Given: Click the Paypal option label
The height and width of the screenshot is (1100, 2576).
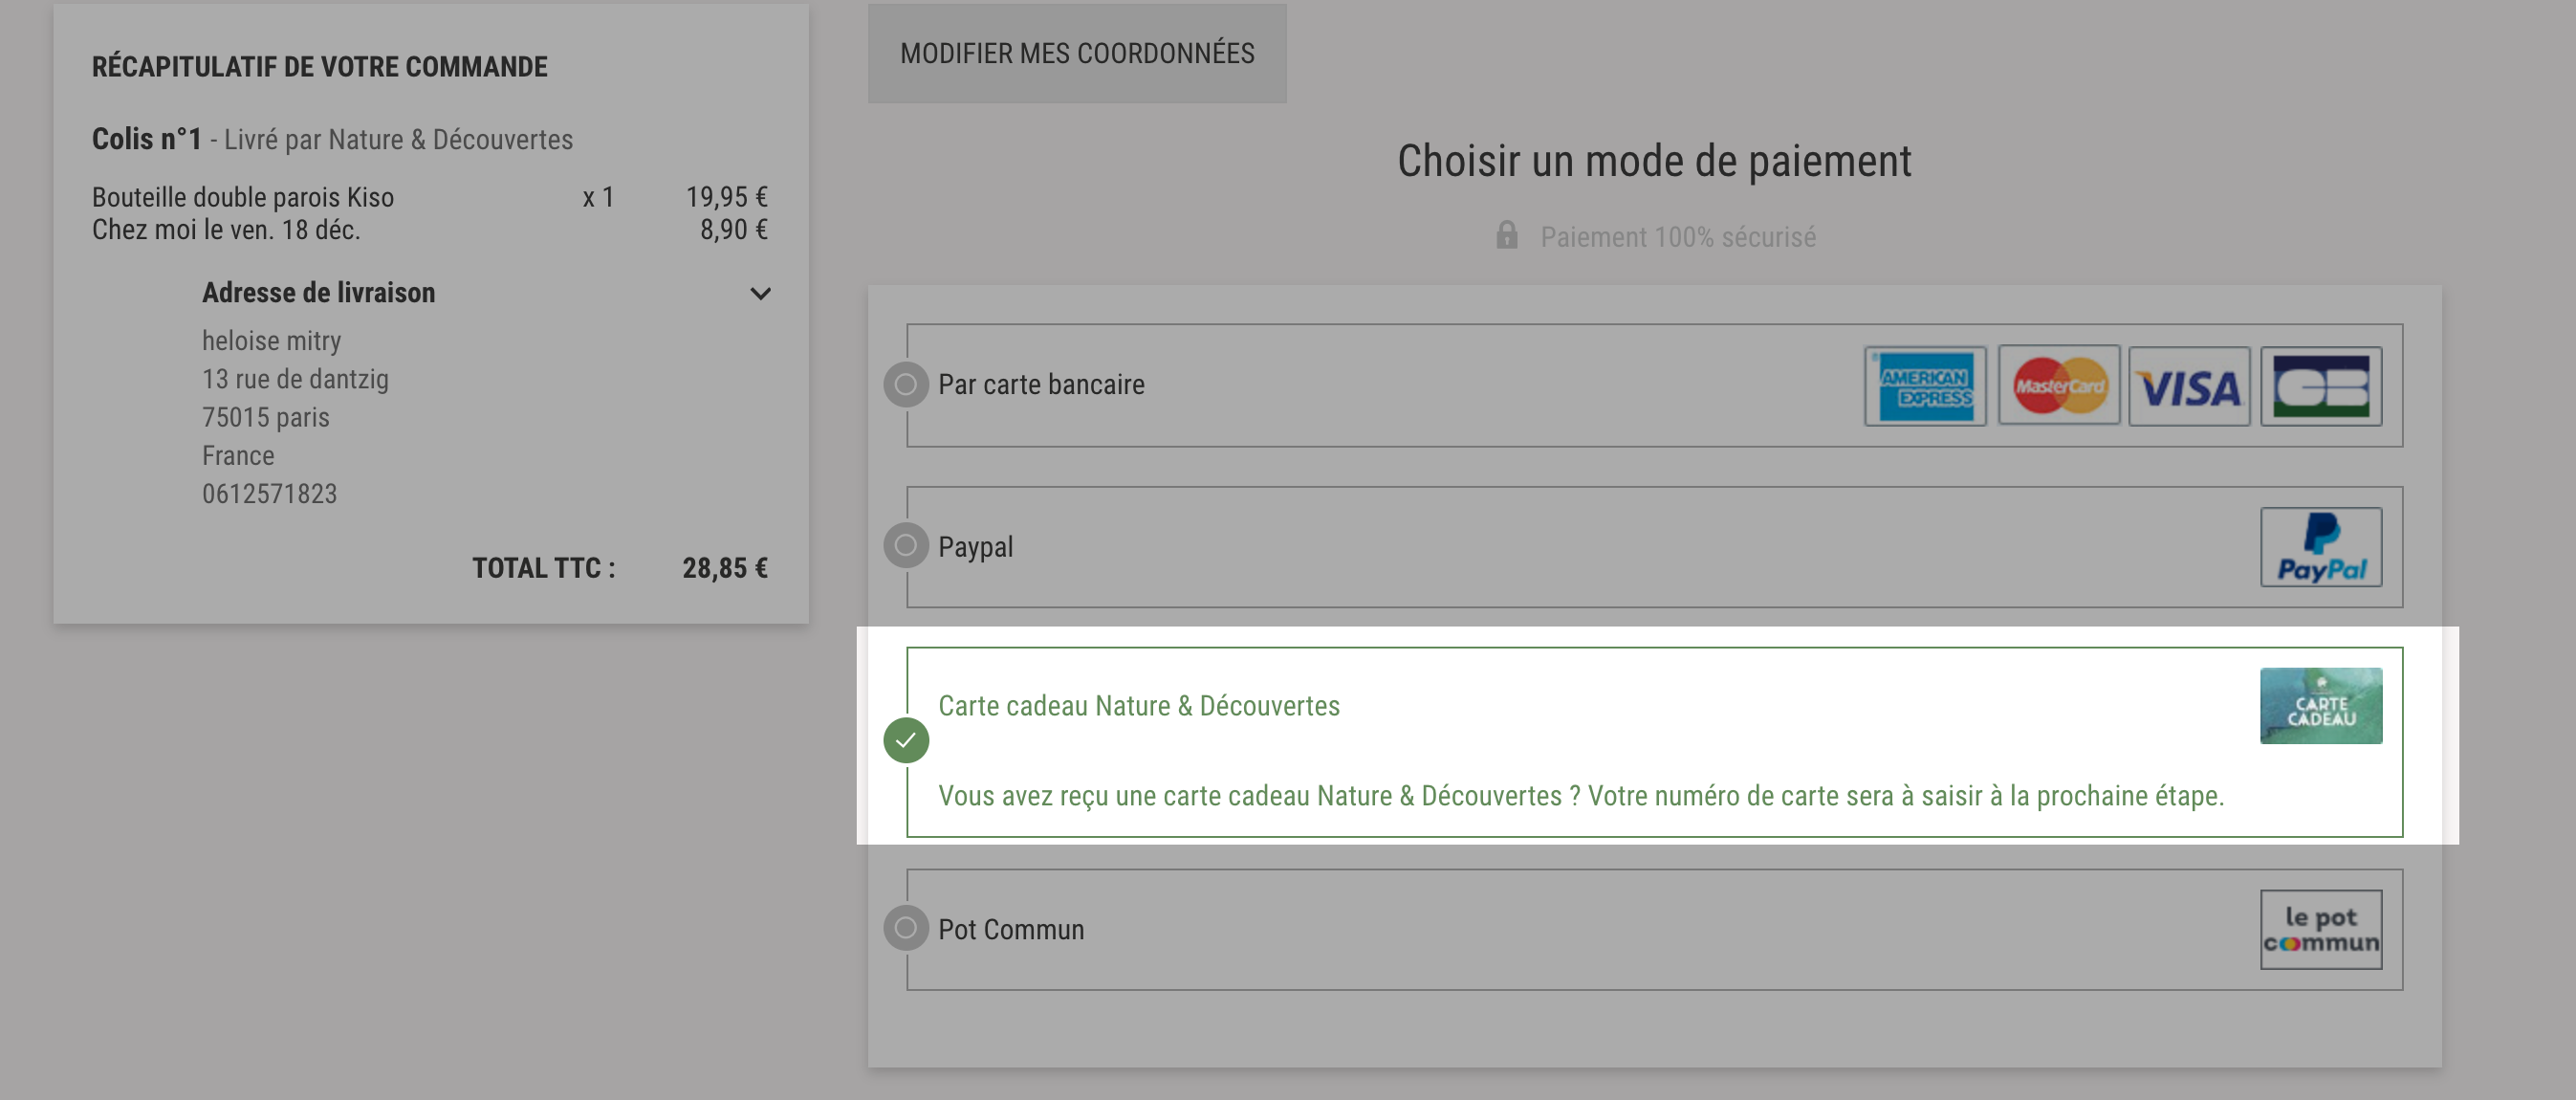Looking at the screenshot, I should click(975, 547).
